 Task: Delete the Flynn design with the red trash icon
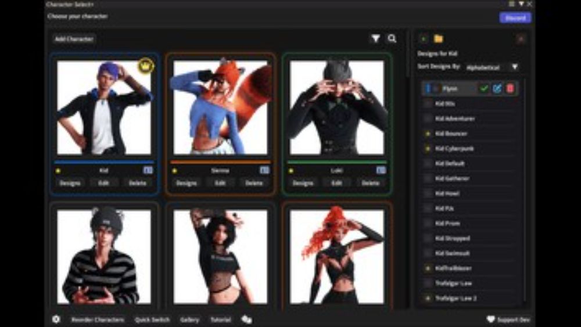coord(510,88)
